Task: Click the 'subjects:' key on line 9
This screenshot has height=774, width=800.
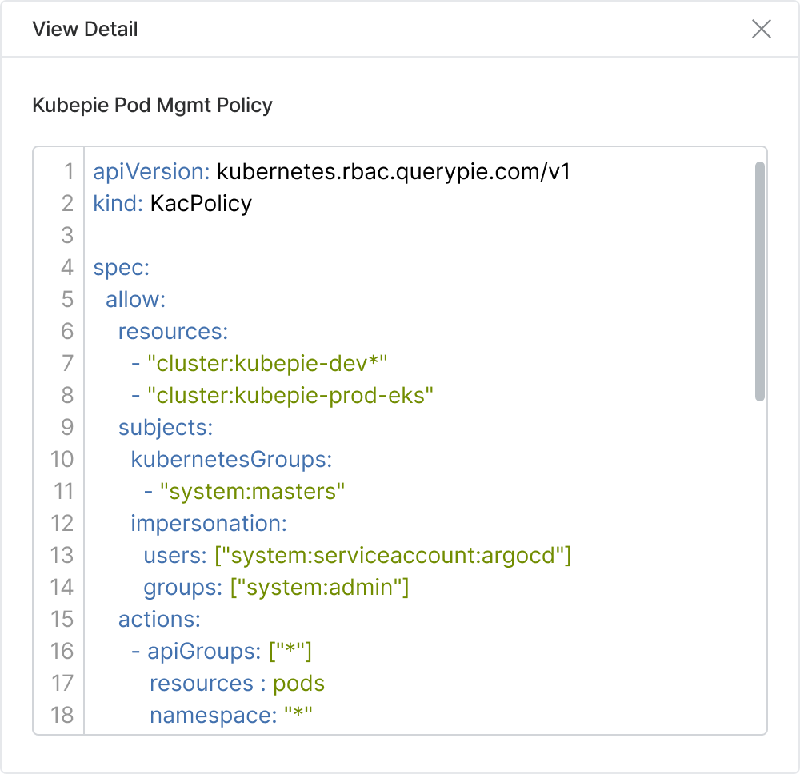Action: click(166, 428)
